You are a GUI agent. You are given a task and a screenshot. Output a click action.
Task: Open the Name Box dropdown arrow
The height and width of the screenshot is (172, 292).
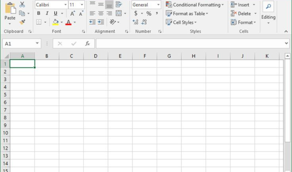pos(37,44)
